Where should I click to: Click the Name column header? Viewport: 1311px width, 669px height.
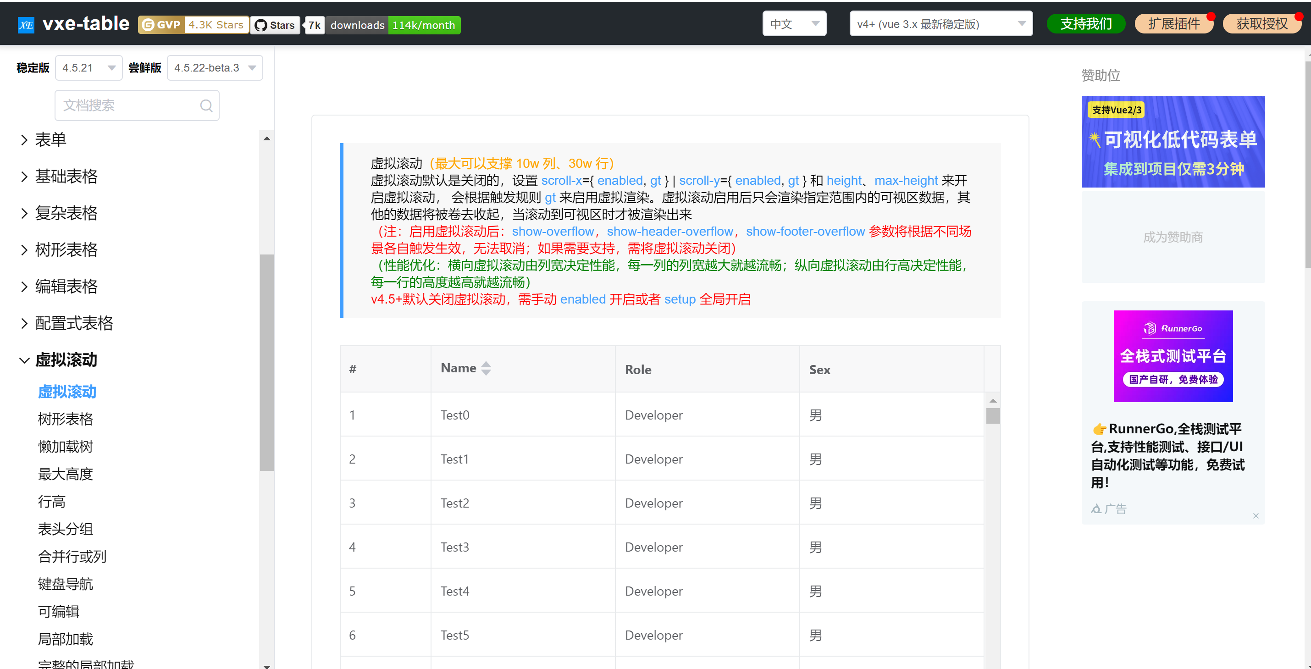point(523,369)
